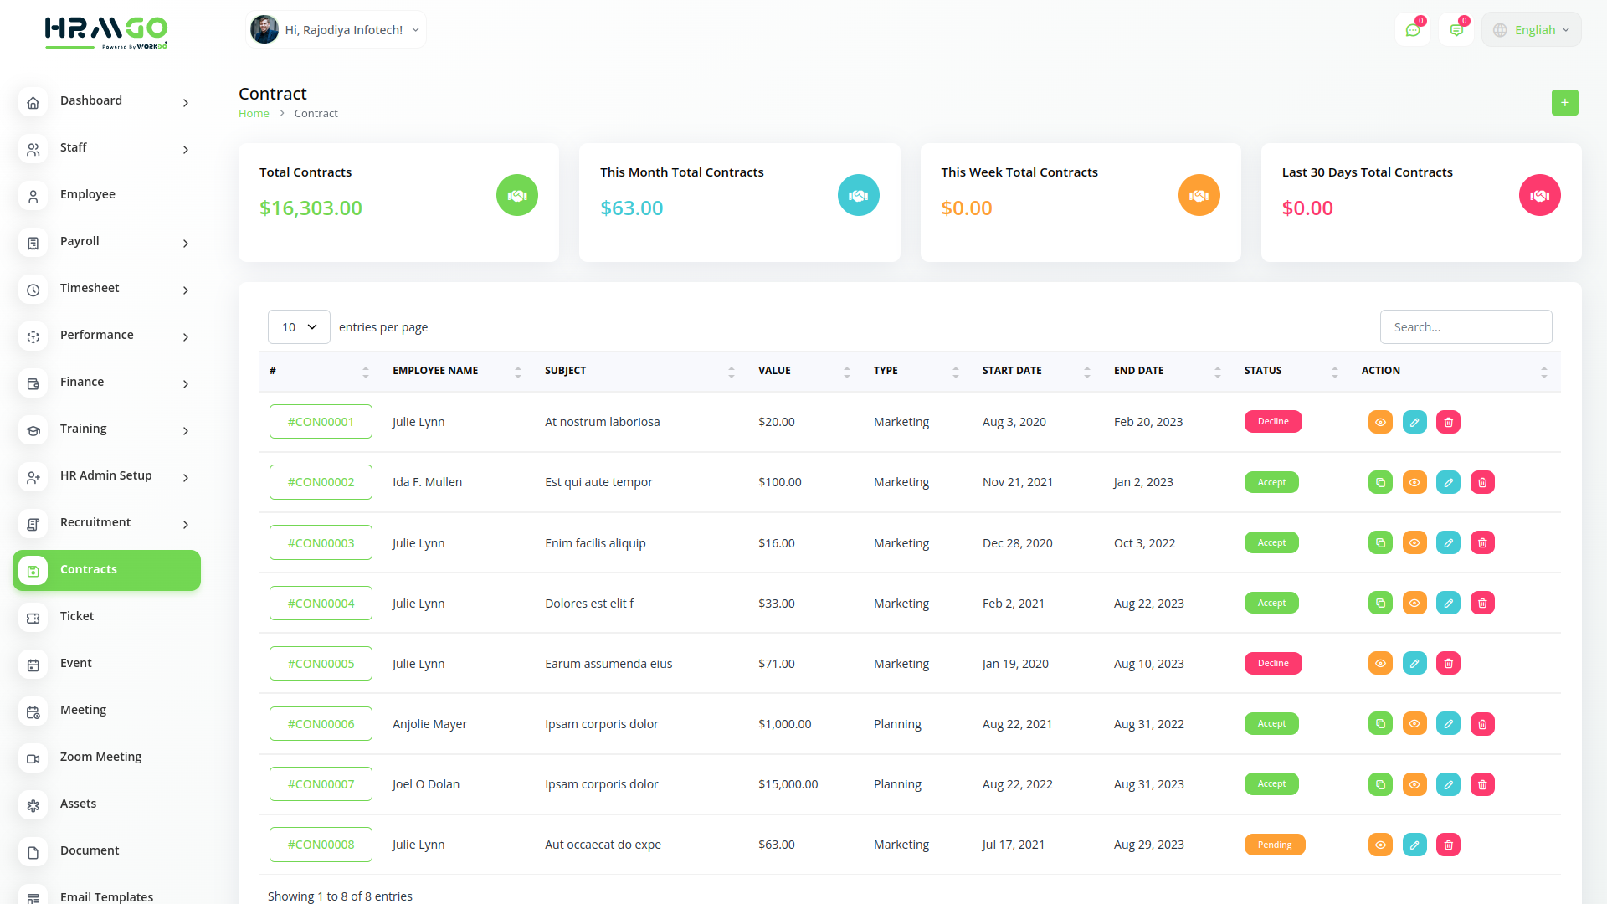Delete contract #CON00001 with trash icon

click(1448, 422)
